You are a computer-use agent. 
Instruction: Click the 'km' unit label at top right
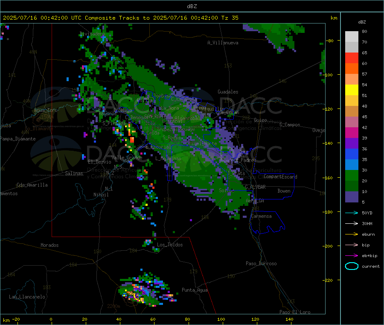[334, 18]
